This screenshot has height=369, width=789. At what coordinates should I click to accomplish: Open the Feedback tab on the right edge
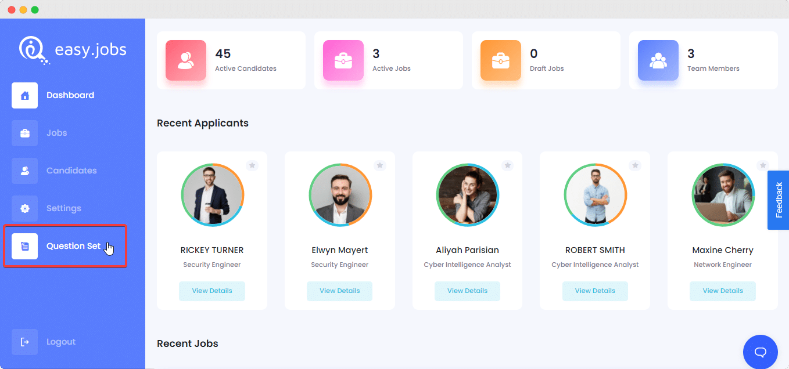tap(779, 200)
